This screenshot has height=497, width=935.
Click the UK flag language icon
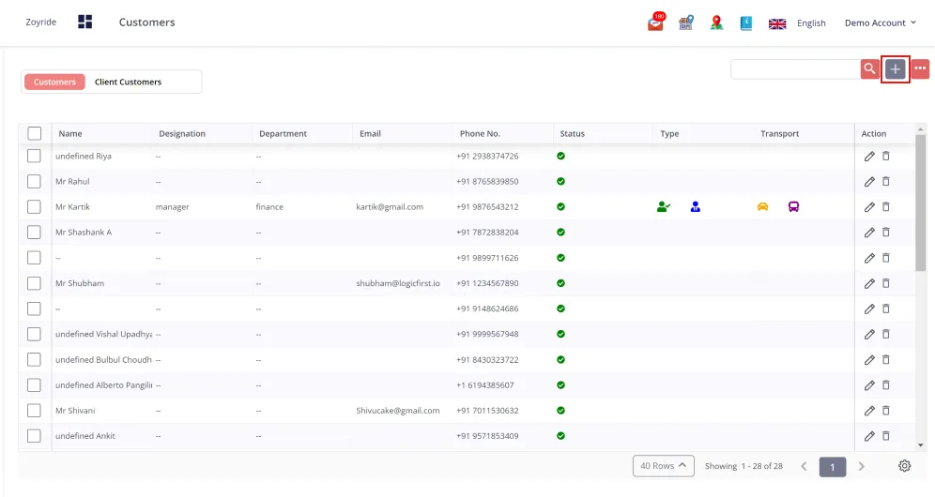click(777, 23)
